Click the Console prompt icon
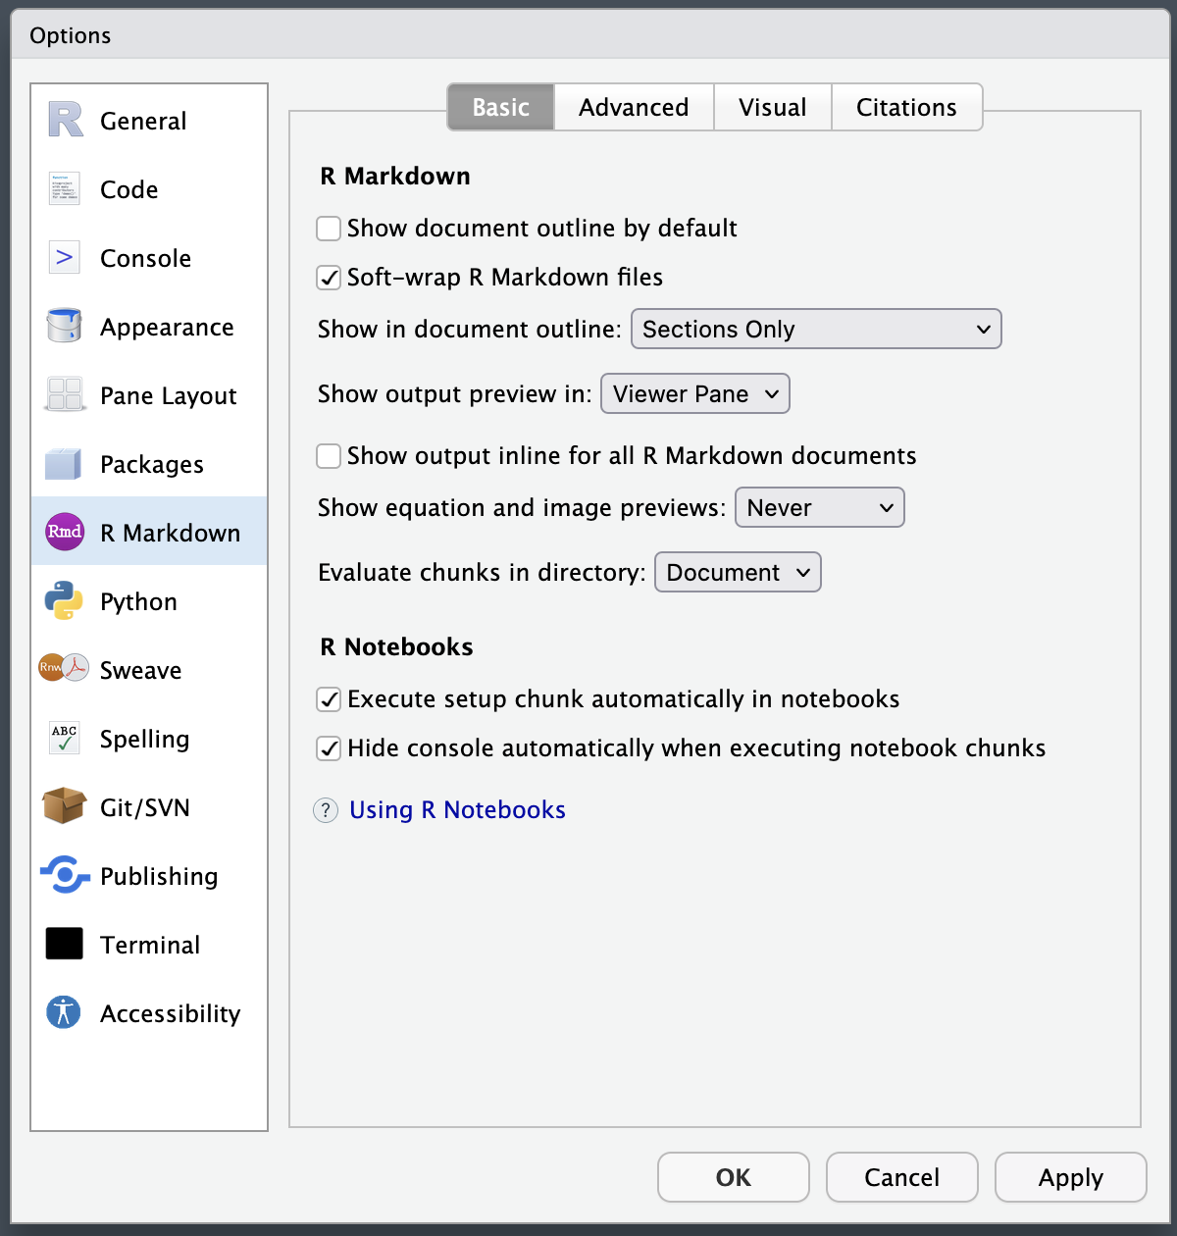This screenshot has height=1236, width=1177. point(65,258)
